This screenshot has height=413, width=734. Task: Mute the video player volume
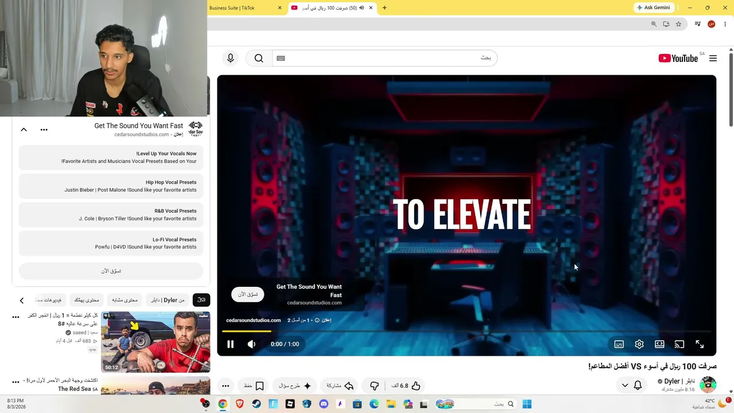[x=251, y=344]
